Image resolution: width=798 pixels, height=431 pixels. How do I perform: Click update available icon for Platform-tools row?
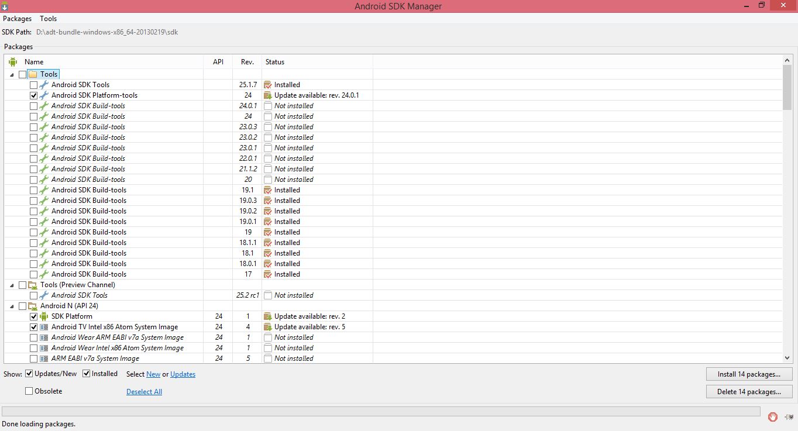click(x=268, y=95)
